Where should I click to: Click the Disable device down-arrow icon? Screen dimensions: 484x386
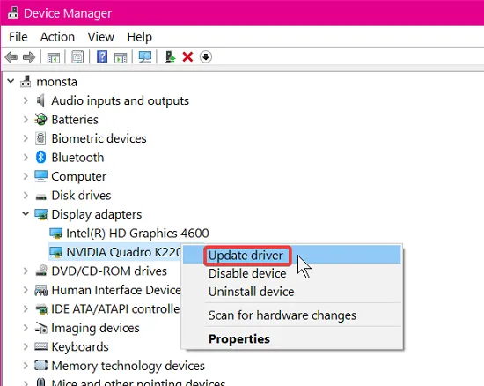click(206, 57)
